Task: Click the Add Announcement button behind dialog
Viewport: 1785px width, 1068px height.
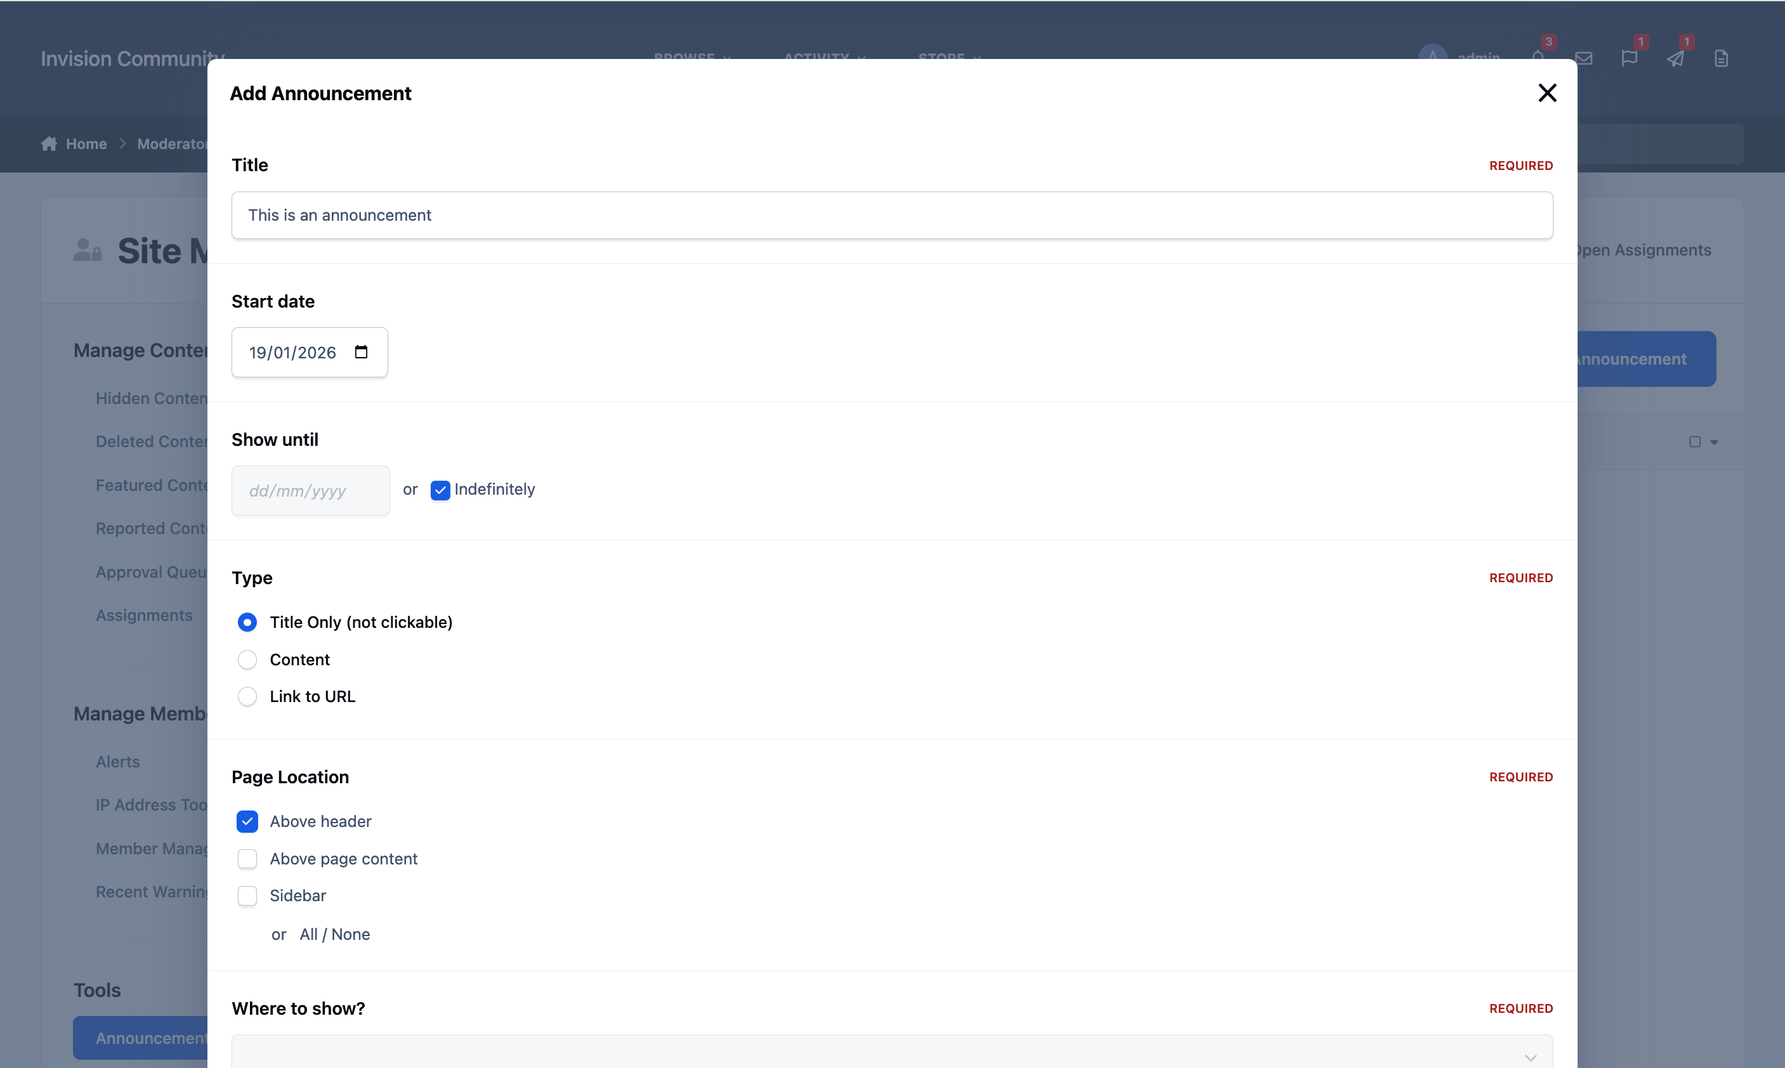Action: (x=1645, y=358)
